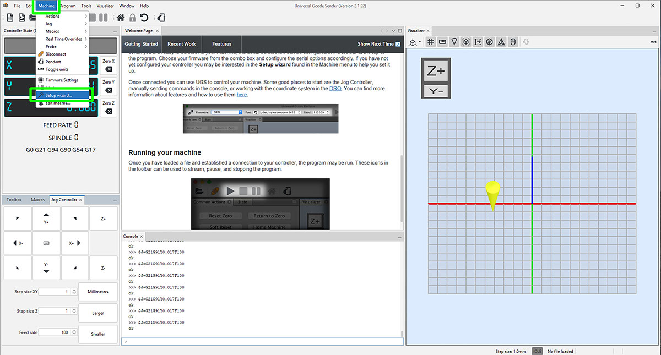The width and height of the screenshot is (661, 355).
Task: Toggle the tool cone display in Visualizer
Action: (454, 42)
